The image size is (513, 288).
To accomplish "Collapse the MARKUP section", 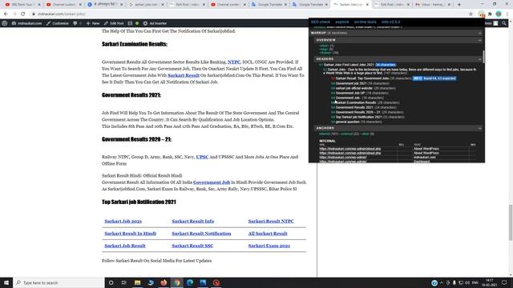I will (479, 33).
